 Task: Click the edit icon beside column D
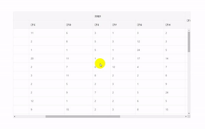(67, 25)
